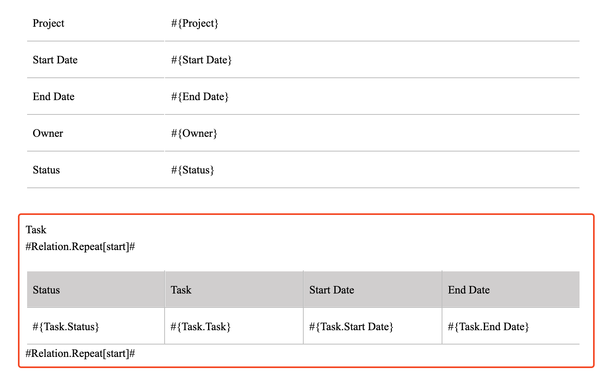The height and width of the screenshot is (386, 613).
Task: Select the #{Status} placeholder in project table
Action: click(x=193, y=170)
